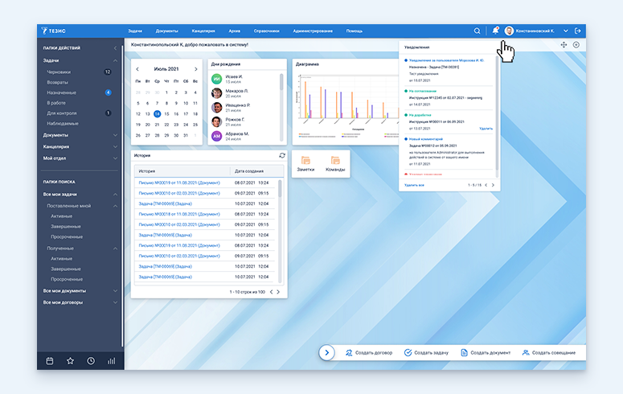The height and width of the screenshot is (394, 623).
Task: Collapse the quick-create bar with round arrow
Action: click(326, 352)
